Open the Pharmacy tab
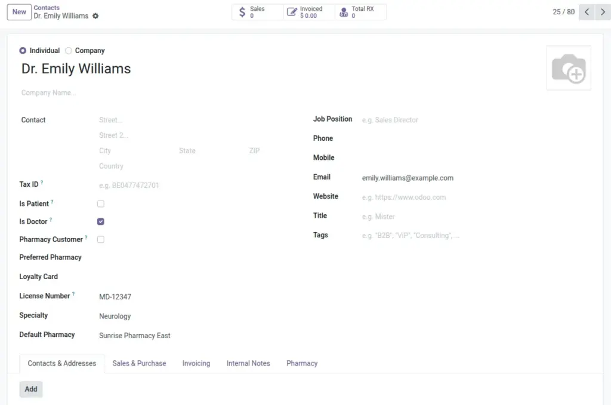 point(302,363)
